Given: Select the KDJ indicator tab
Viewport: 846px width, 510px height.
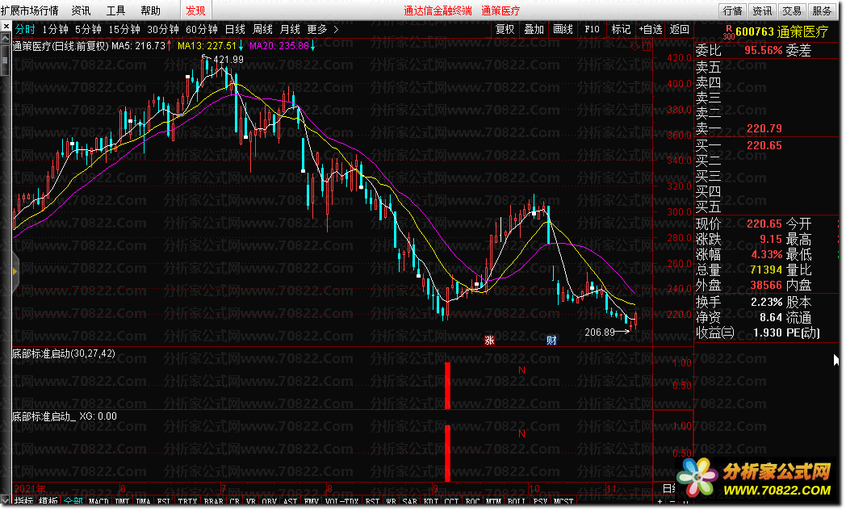Looking at the screenshot, I should (x=431, y=501).
